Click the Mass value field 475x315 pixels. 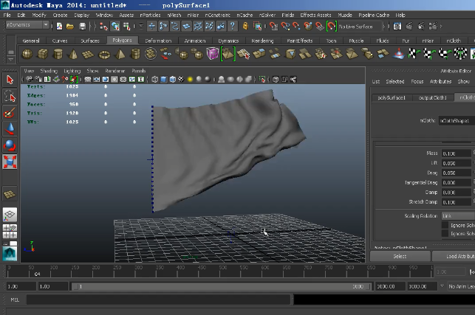point(457,153)
